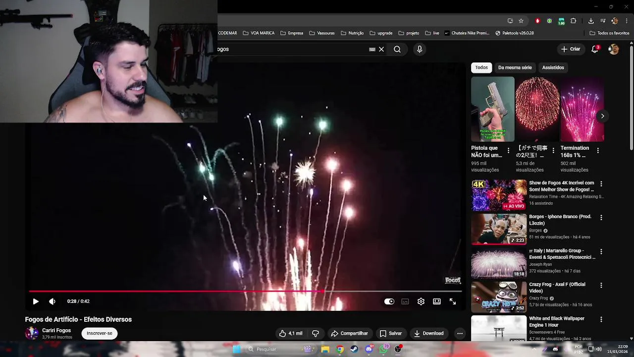Open options for Borges Iphone Branco video
634x357 pixels.
pyautogui.click(x=601, y=218)
